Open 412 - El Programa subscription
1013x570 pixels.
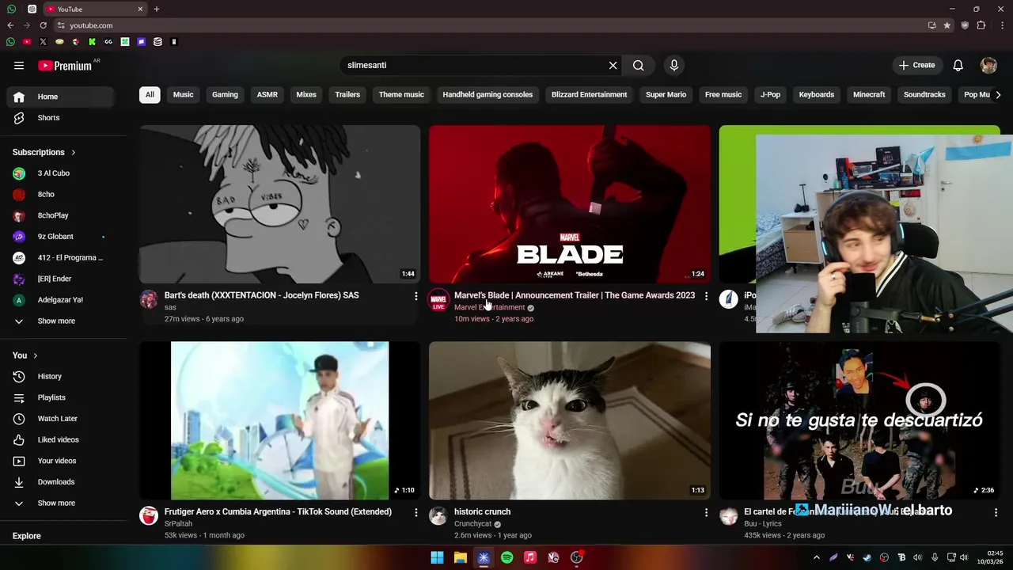click(61, 258)
